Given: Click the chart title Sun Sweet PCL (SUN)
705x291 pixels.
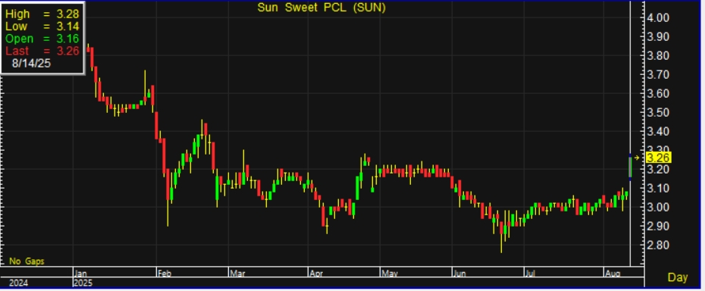Looking at the screenshot, I should (x=321, y=8).
